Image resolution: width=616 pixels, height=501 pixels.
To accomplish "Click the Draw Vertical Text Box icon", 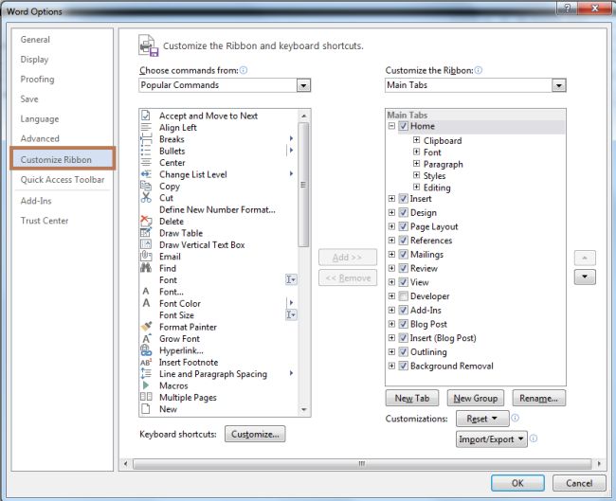I will (x=146, y=244).
